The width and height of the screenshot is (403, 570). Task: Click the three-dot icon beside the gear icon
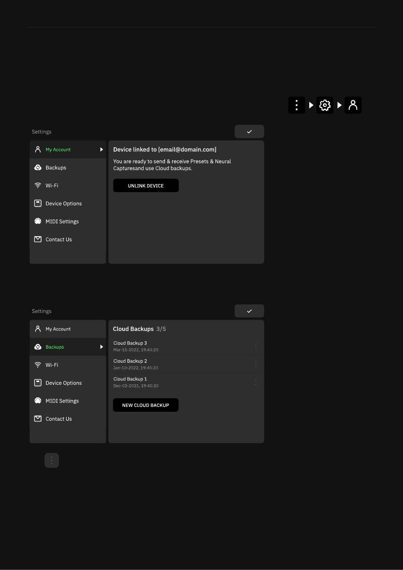point(297,105)
